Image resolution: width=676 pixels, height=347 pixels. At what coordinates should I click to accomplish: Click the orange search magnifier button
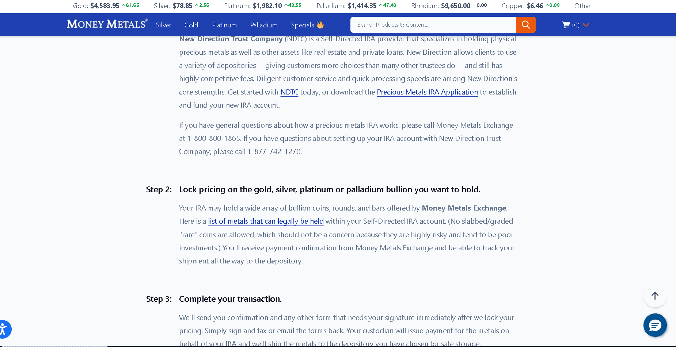(526, 25)
